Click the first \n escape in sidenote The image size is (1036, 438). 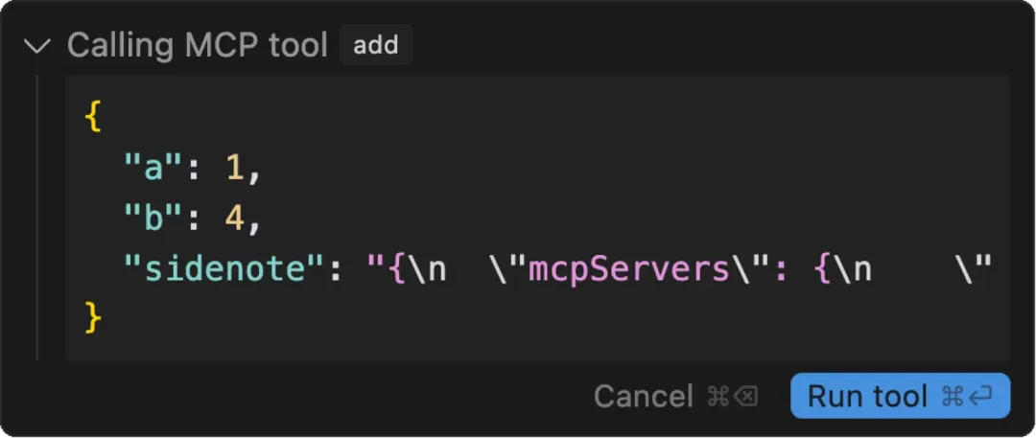point(425,268)
